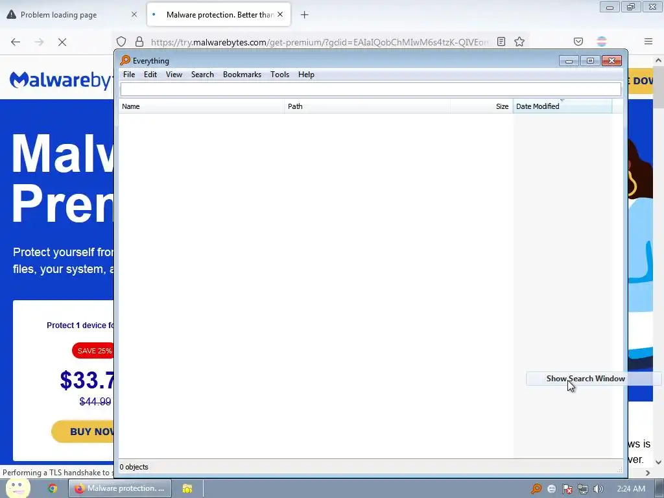
Task: Go back in Firefox
Action: [x=16, y=42]
